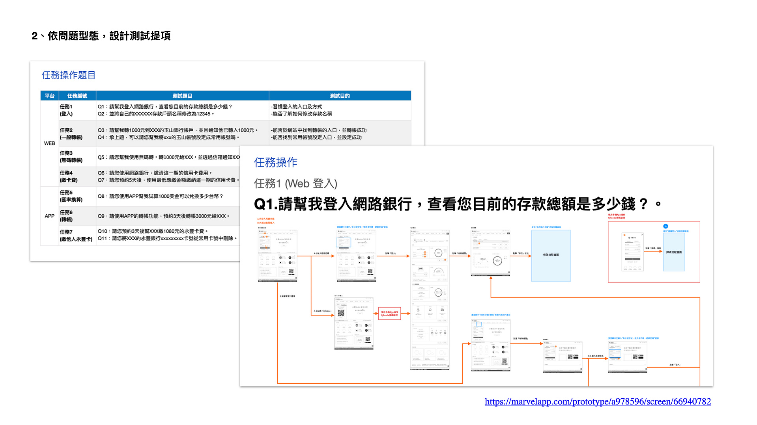Click the large Q1 question headline

[x=458, y=204]
